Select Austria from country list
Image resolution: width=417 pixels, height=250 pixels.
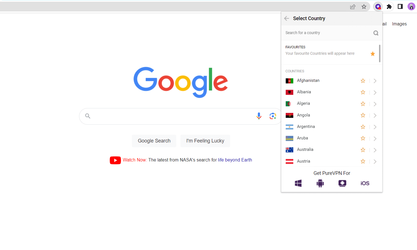pos(304,161)
